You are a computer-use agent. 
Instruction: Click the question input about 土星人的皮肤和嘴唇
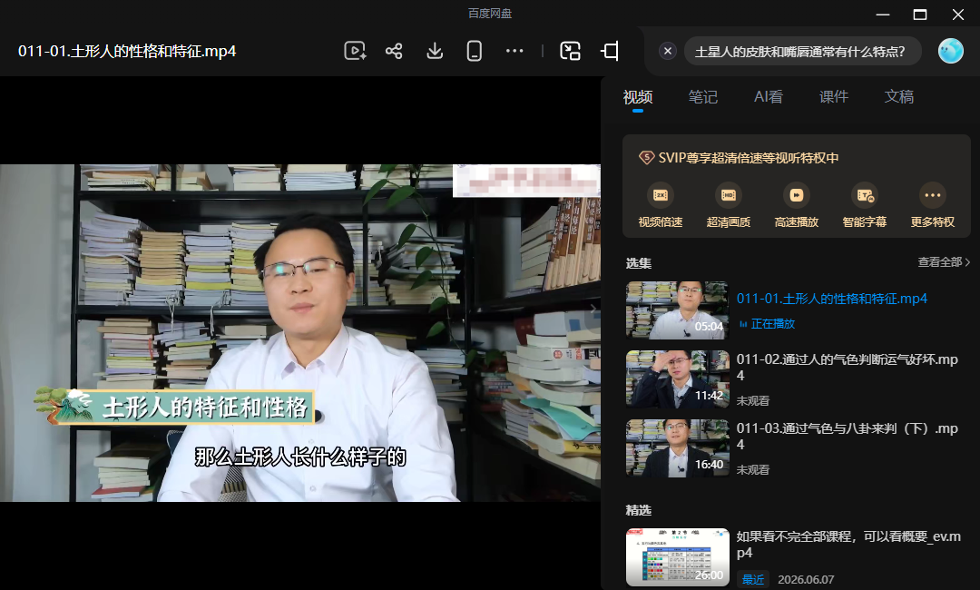point(802,51)
